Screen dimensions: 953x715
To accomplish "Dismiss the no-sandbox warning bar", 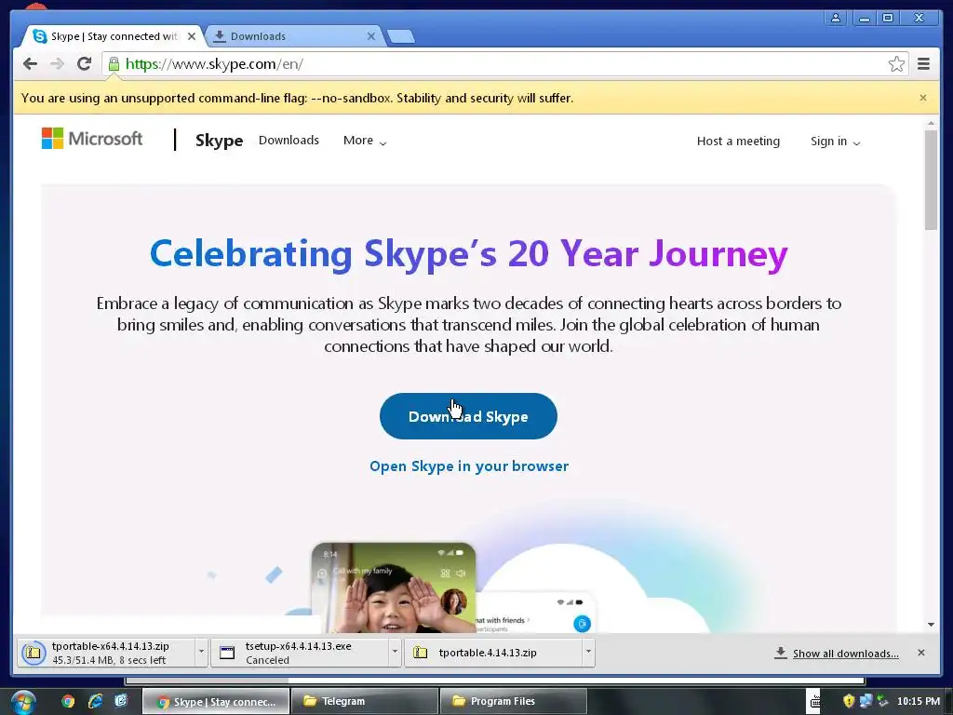I will coord(922,98).
